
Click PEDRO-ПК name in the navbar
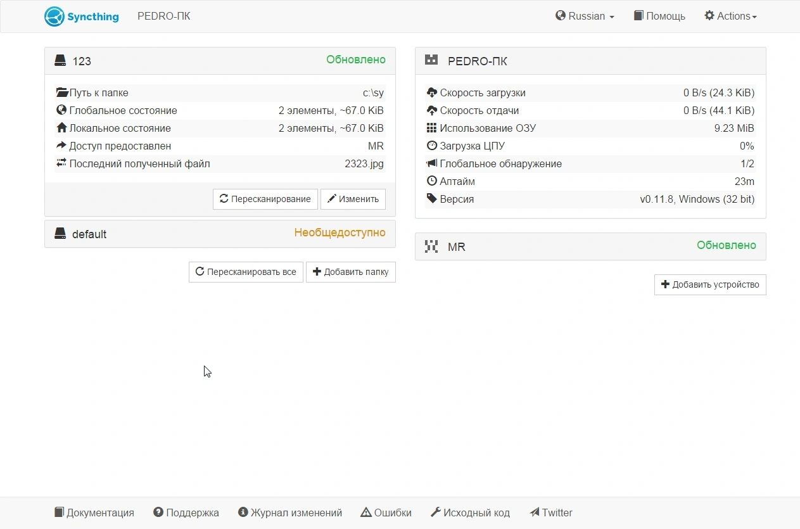(164, 16)
